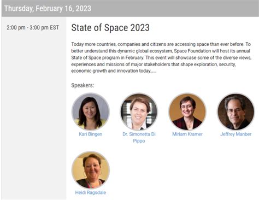
Task: Click the Thursday, February 16, 2023 header
Action: pos(48,9)
